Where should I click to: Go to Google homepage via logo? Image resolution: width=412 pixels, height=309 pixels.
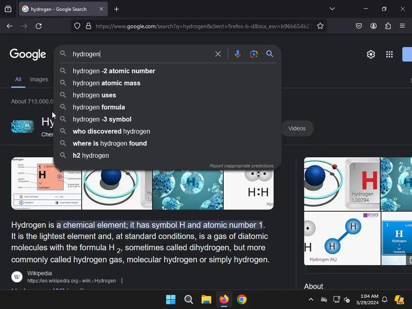pos(28,54)
